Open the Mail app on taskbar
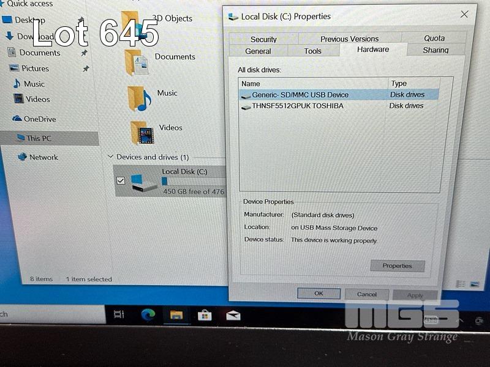The image size is (490, 367). coord(233,316)
